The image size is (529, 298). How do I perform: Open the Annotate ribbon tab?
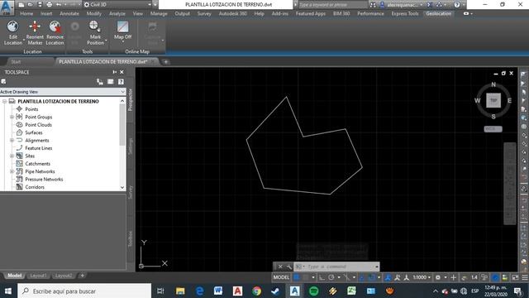point(69,13)
